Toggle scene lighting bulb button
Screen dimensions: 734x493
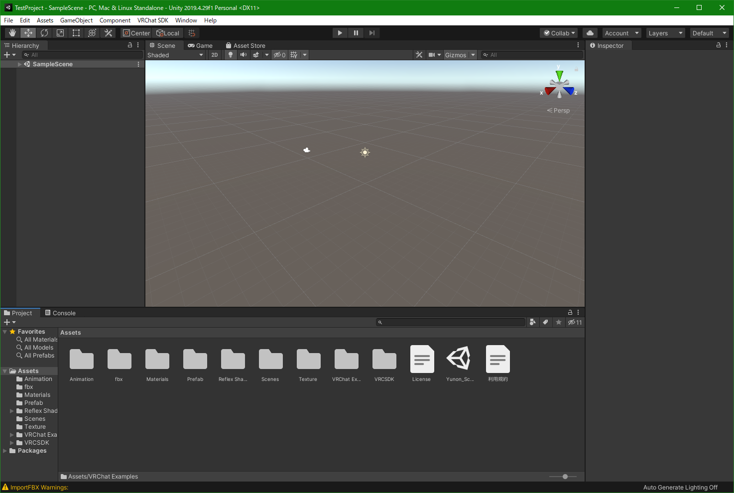[230, 55]
